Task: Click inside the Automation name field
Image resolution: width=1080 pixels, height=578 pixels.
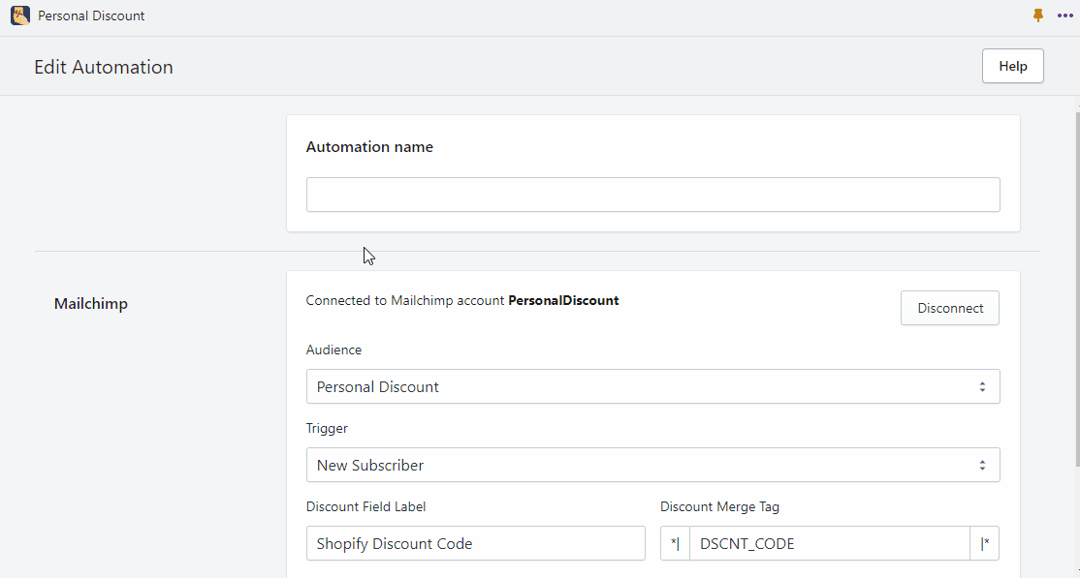Action: click(x=652, y=195)
